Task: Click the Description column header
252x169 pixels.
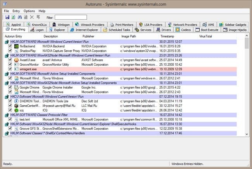Action: pyautogui.click(x=62, y=36)
